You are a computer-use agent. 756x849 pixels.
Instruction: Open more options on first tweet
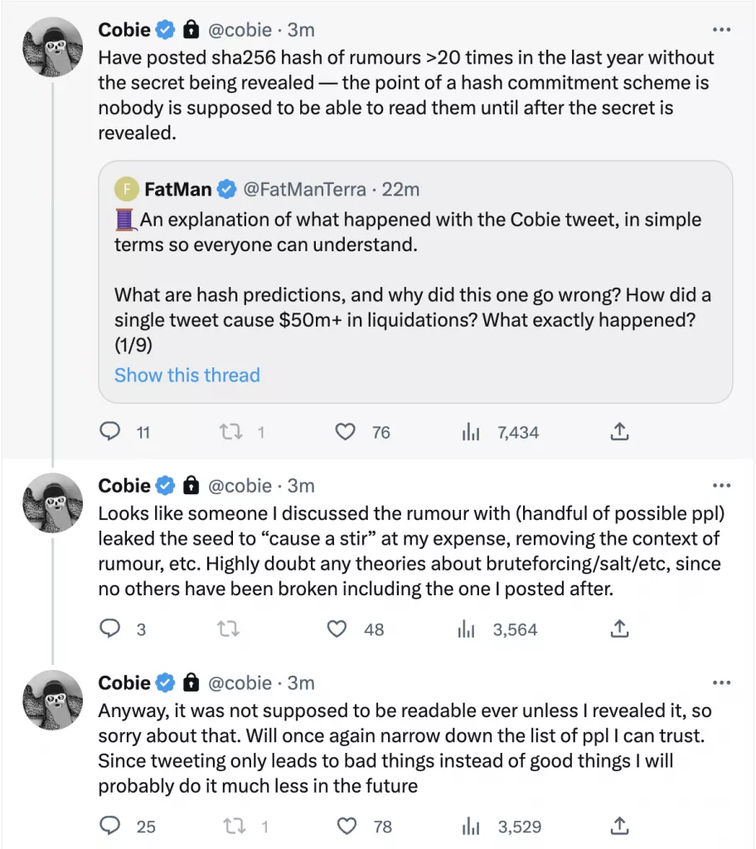(x=721, y=30)
